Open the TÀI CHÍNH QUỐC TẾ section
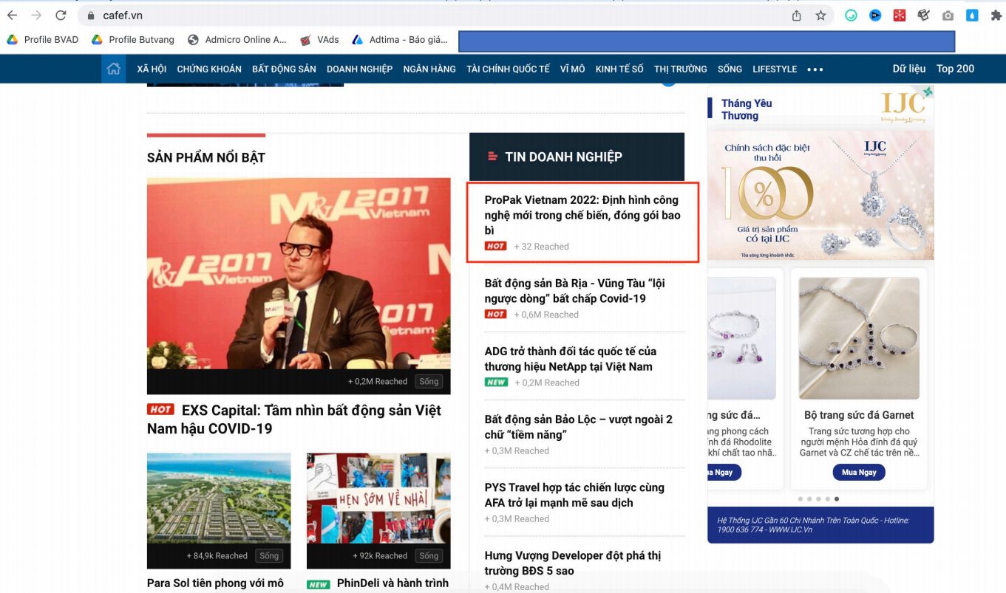 [508, 69]
